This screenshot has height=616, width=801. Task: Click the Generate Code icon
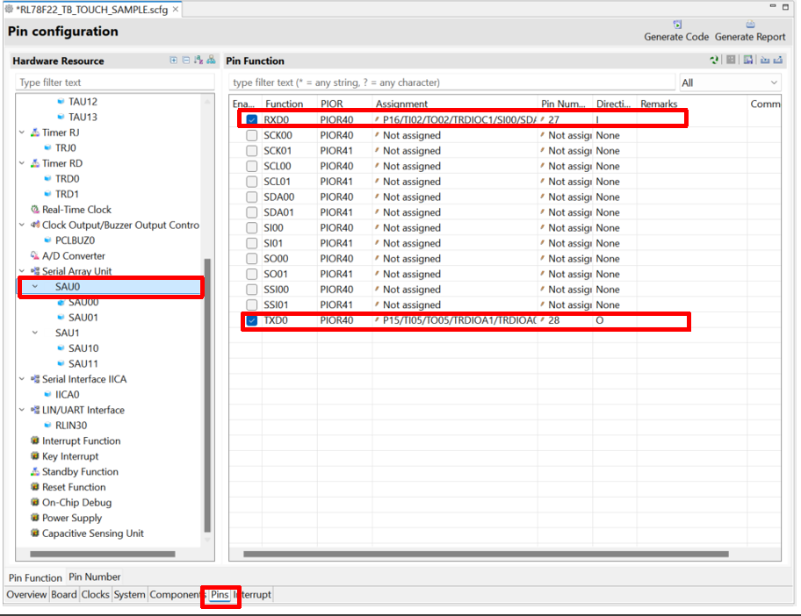click(x=676, y=25)
